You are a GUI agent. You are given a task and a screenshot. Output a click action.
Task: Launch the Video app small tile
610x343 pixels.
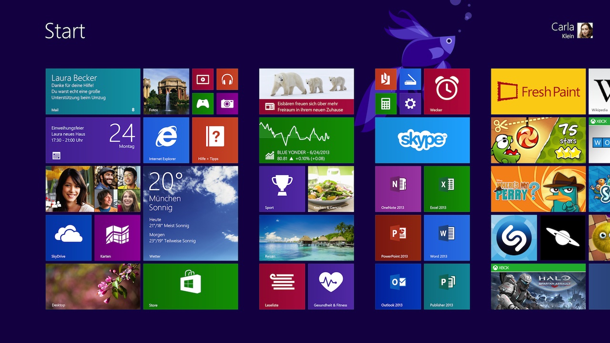(203, 79)
